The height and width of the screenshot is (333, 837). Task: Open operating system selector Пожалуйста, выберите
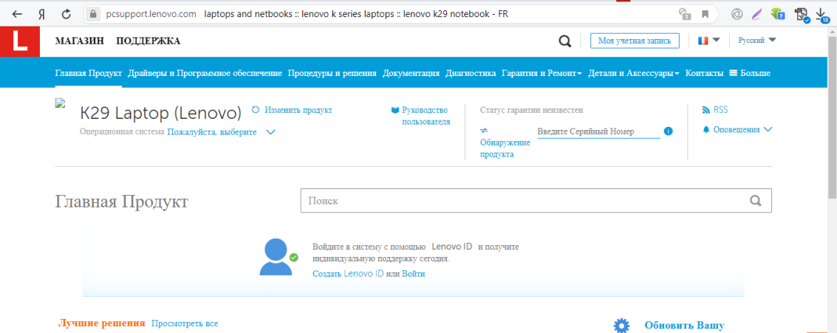pos(221,132)
